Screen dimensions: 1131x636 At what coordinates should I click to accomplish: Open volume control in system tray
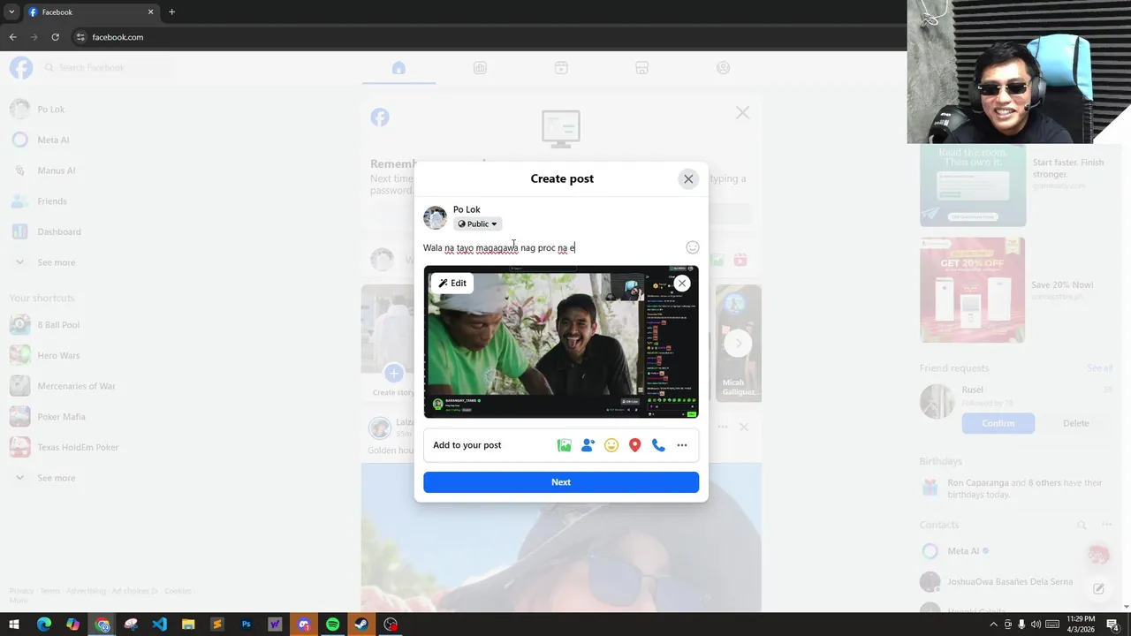[1036, 625]
